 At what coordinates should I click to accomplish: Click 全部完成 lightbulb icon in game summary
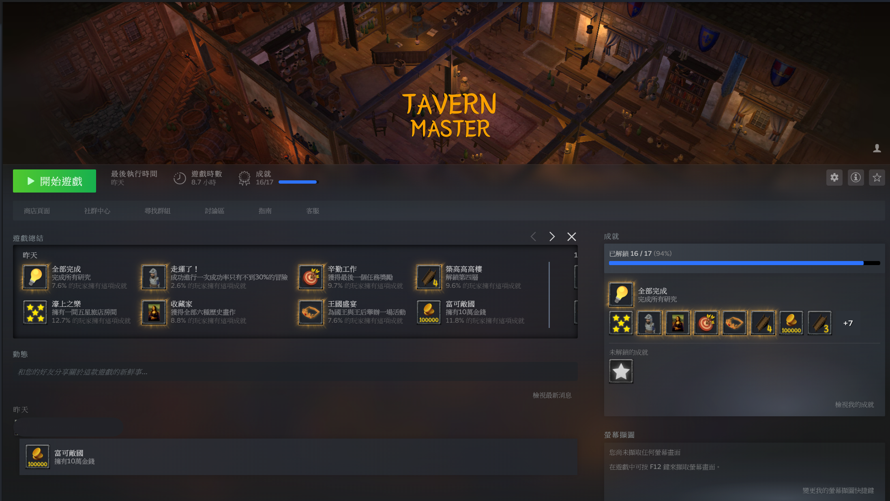point(35,277)
